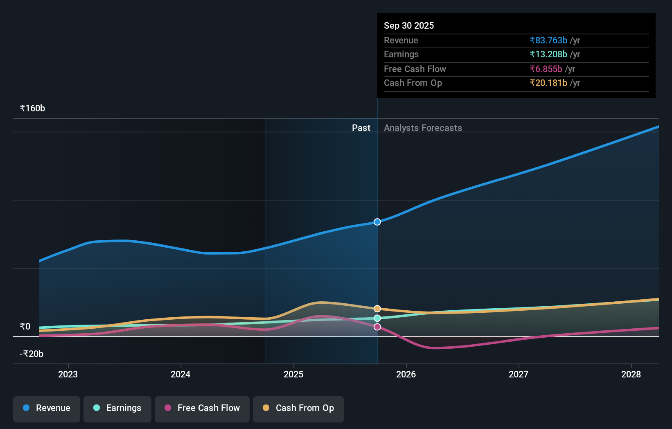Click the Earnings ₹13.208b value
The image size is (672, 429).
tap(548, 54)
